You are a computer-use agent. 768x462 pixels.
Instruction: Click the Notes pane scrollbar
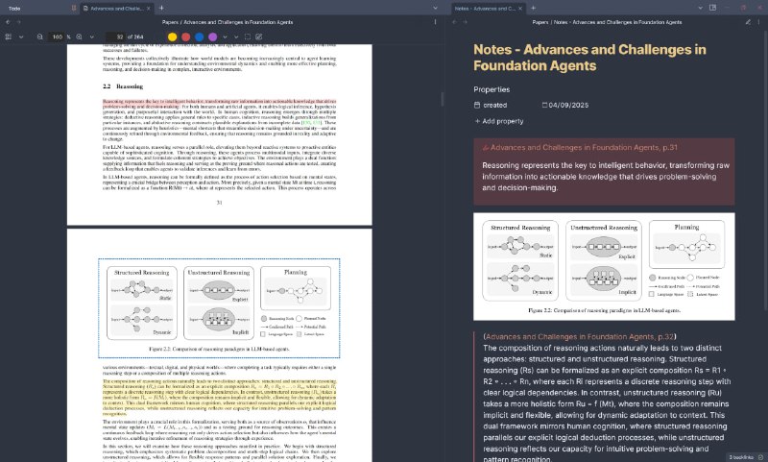(x=765, y=172)
